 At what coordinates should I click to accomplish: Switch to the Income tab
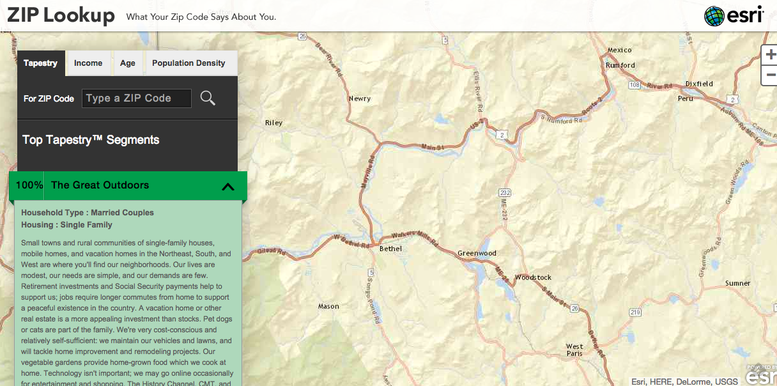coord(88,63)
